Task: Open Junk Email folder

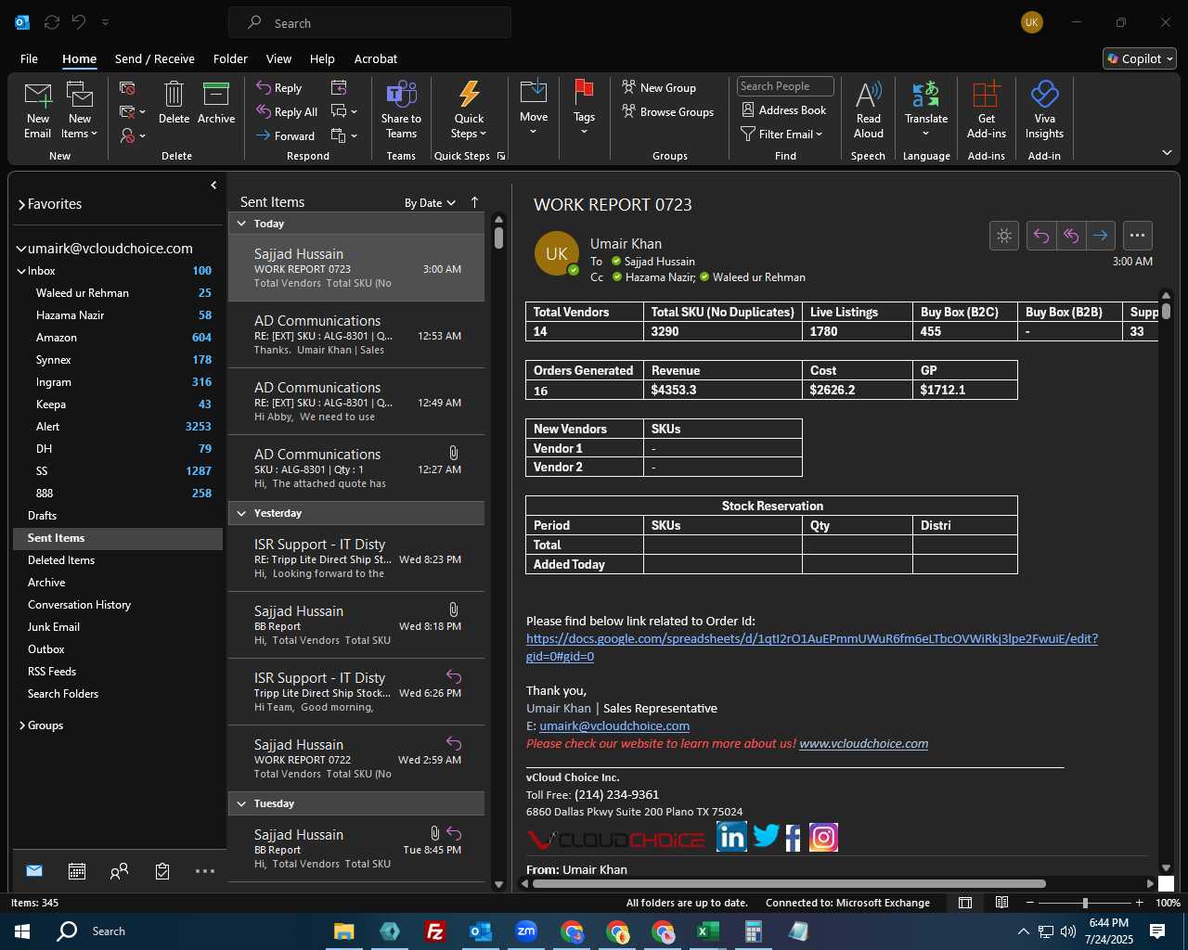Action: point(118,627)
